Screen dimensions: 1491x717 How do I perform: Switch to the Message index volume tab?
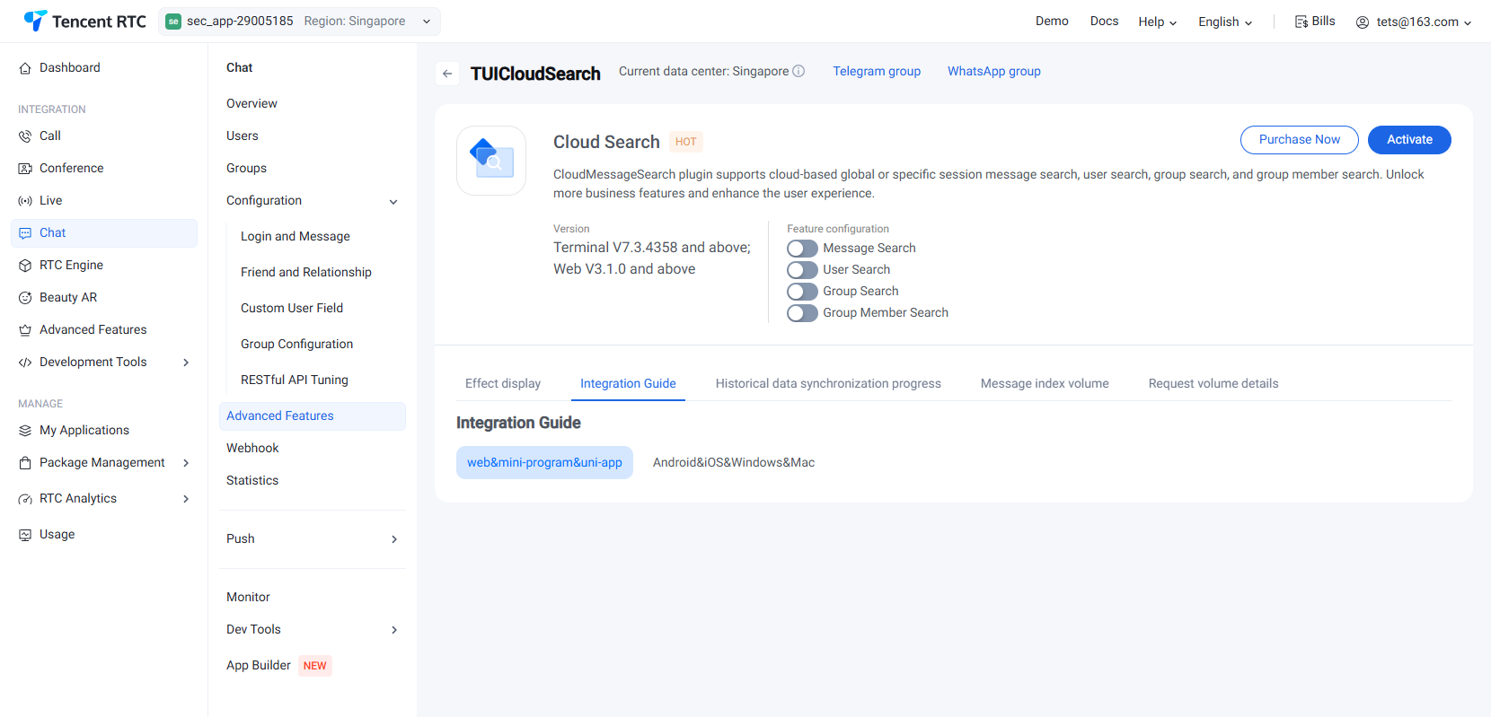(1044, 383)
